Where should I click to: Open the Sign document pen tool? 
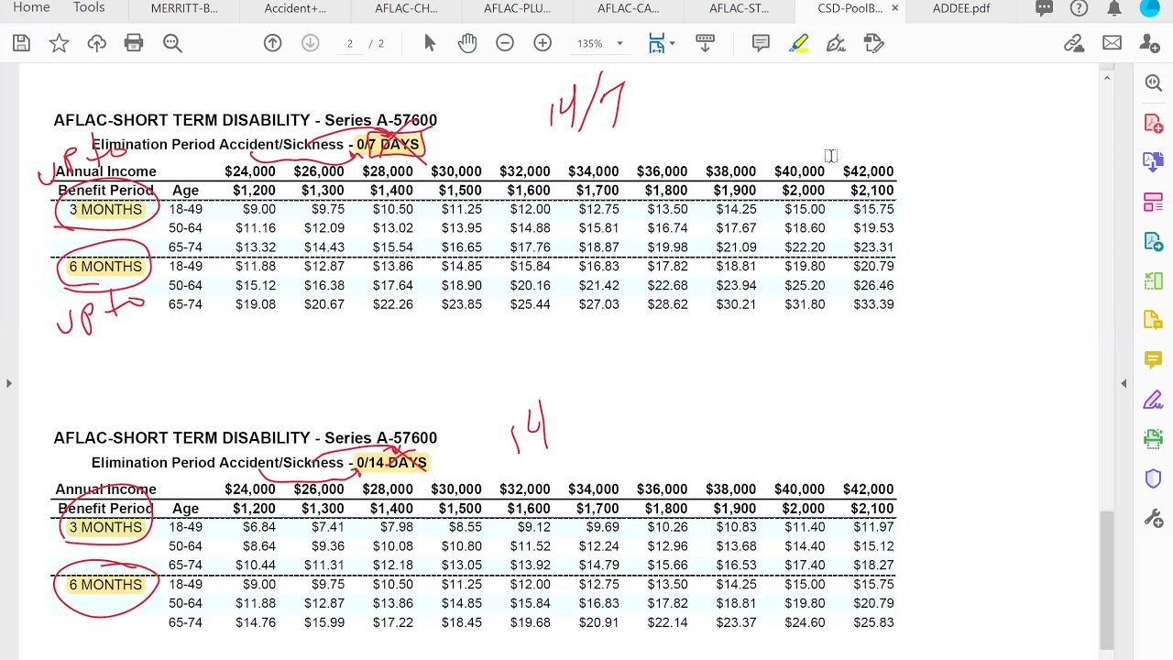pos(836,43)
